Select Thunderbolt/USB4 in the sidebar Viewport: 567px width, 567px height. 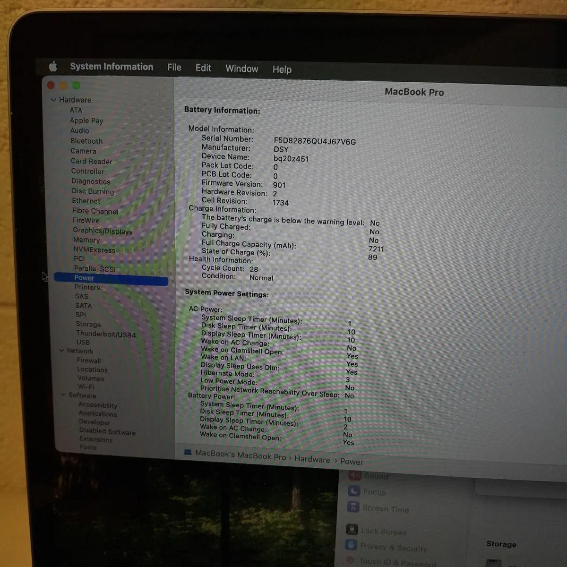106,334
